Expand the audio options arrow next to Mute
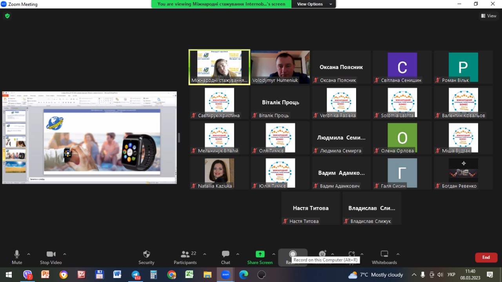 tap(28, 254)
